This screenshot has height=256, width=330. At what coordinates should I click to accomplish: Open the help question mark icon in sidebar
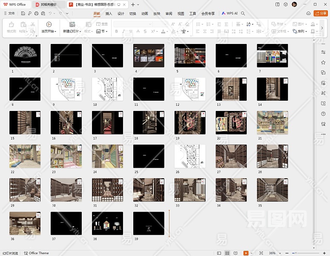323,113
